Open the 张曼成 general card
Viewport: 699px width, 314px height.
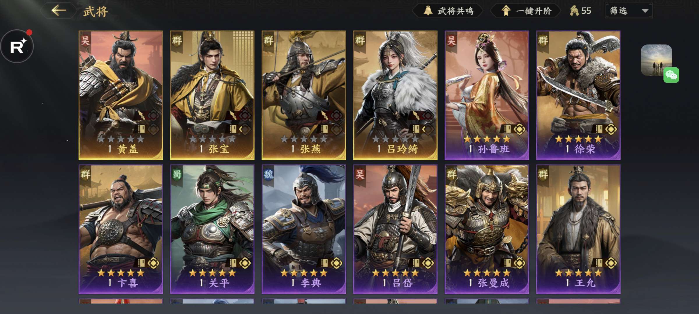click(x=487, y=229)
